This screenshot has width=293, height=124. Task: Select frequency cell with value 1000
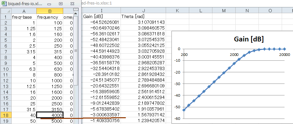tap(50, 81)
